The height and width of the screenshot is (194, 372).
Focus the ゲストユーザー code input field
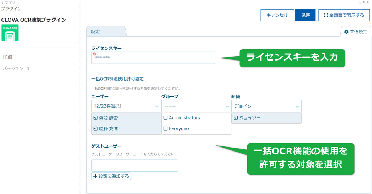point(134,165)
